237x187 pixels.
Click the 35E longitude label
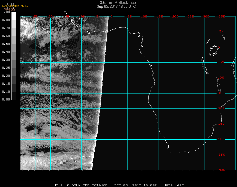pyautogui.click(x=222, y=16)
